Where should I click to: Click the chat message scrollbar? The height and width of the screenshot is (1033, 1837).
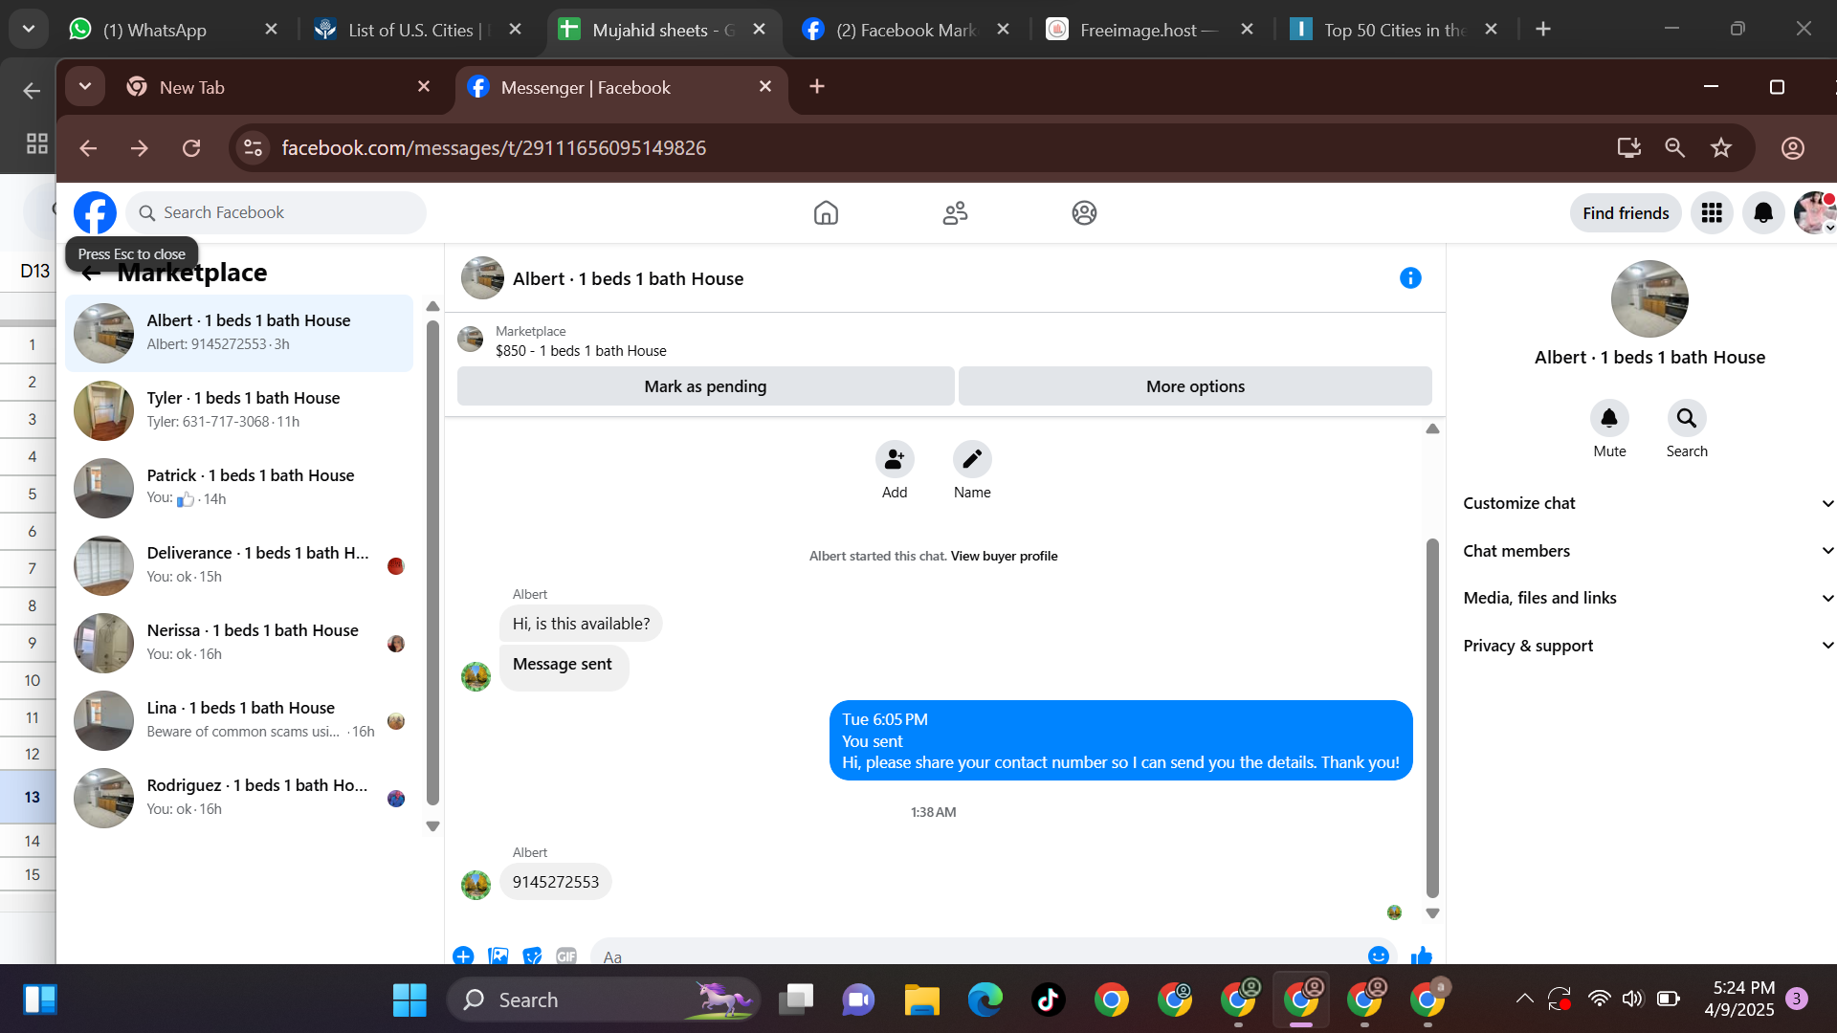point(1432,717)
